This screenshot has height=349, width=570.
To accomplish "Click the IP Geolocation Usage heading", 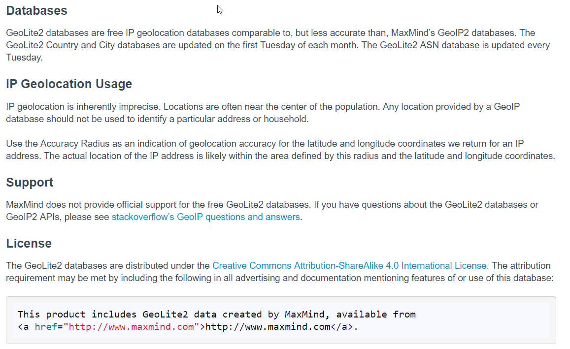I will tap(69, 84).
